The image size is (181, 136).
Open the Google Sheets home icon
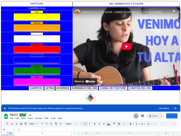point(6,116)
